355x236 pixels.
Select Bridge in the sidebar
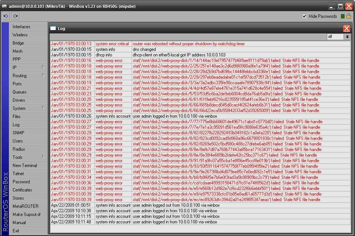click(x=18, y=43)
